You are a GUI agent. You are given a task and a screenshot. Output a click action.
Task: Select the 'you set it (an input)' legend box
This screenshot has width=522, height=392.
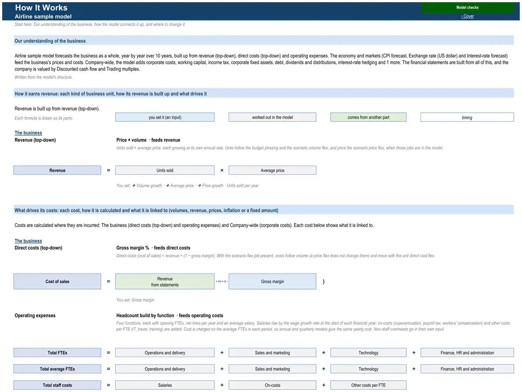tap(165, 117)
